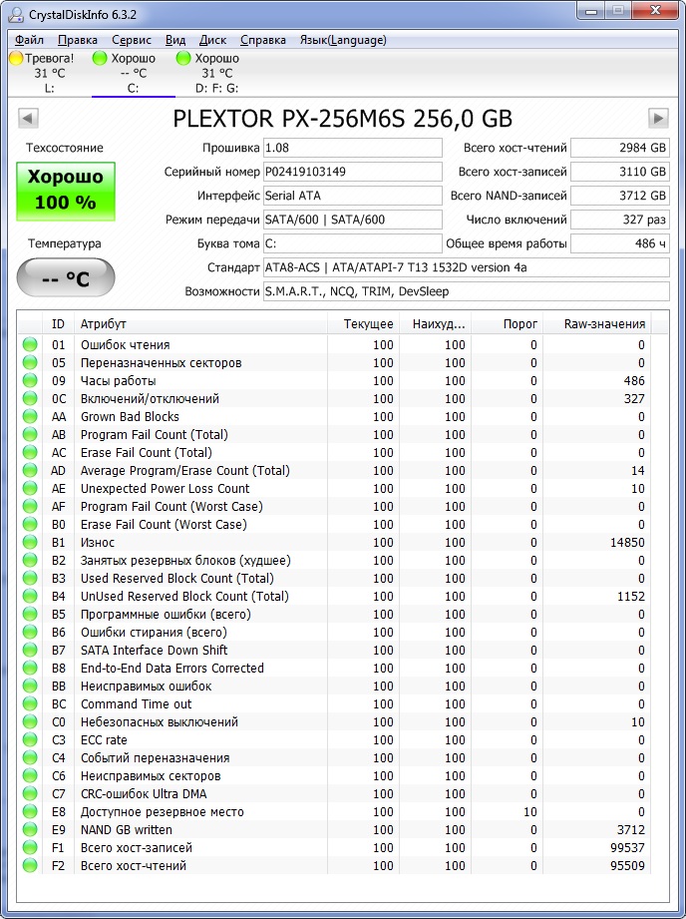
Task: Click the PLEXTOR PX-256M6S disk title
Action: 343,119
